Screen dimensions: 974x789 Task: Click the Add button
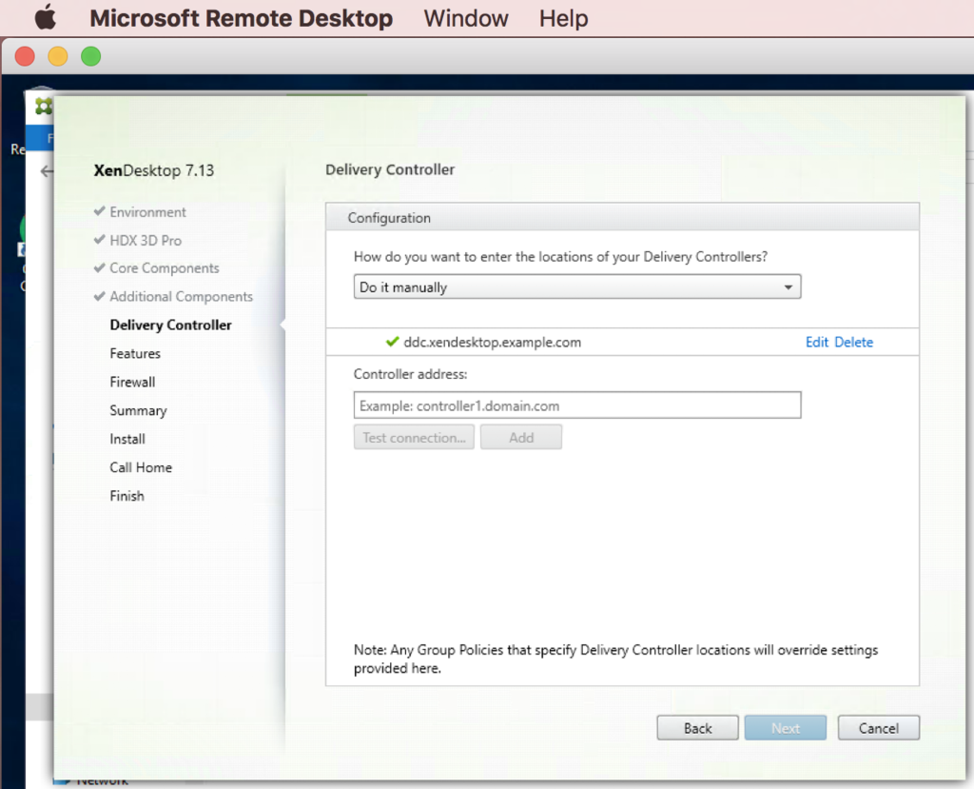521,437
